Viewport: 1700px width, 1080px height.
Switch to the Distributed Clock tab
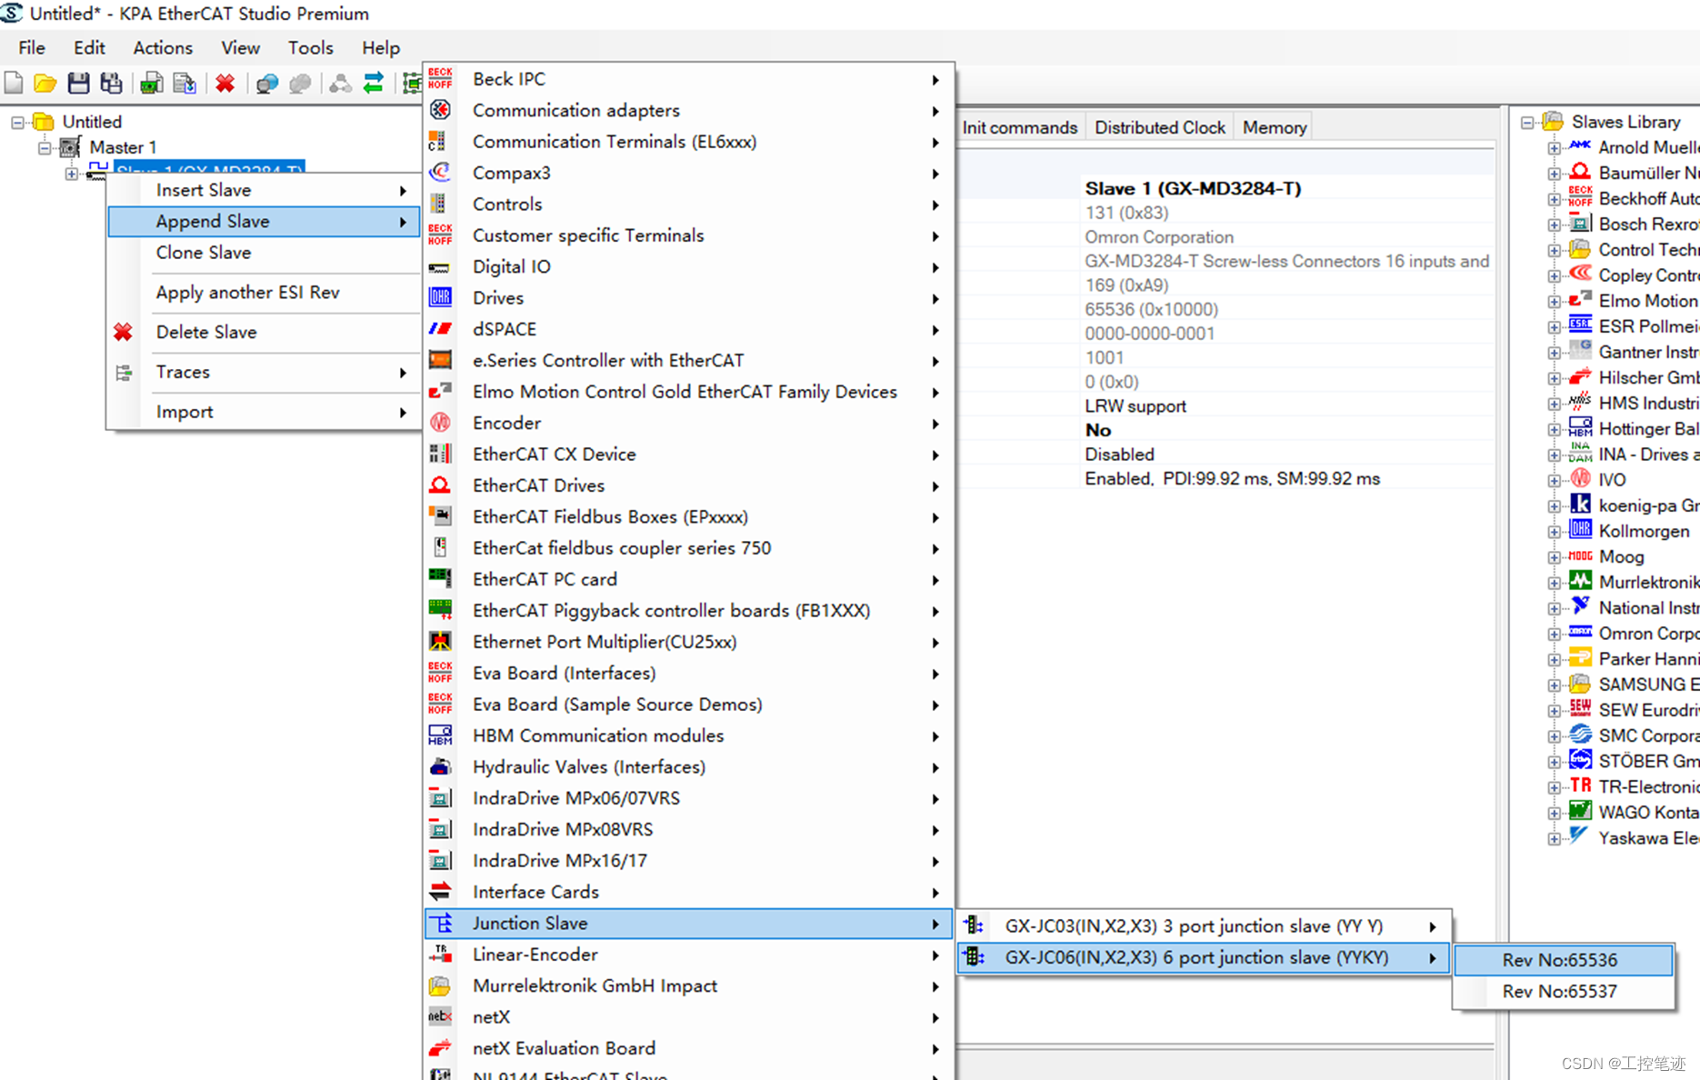pos(1159,127)
